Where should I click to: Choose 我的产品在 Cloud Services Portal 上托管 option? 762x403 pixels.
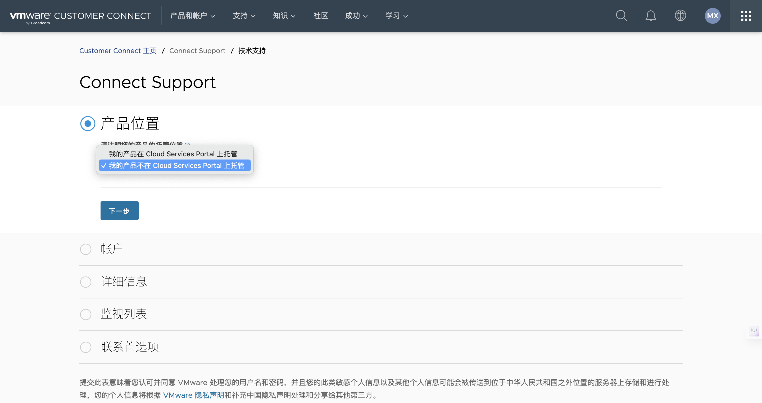pos(175,154)
